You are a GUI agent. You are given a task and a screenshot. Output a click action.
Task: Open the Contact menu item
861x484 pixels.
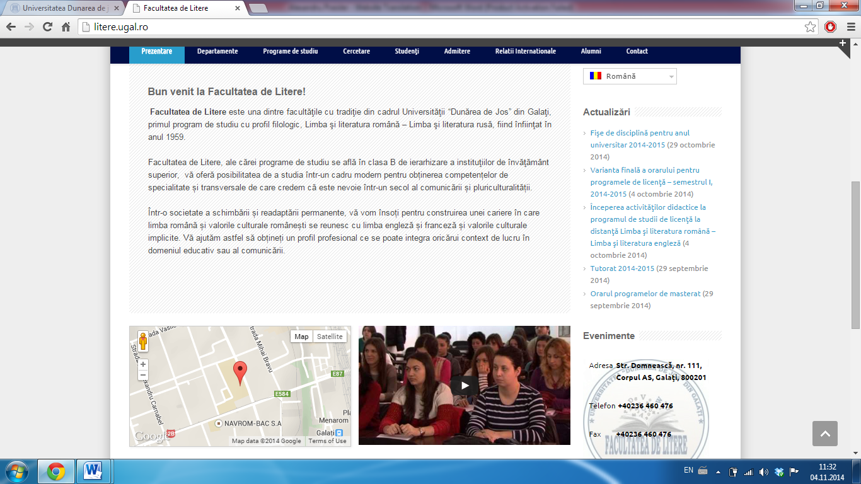point(637,52)
